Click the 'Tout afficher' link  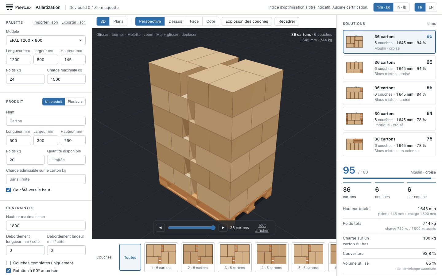[x=262, y=228]
